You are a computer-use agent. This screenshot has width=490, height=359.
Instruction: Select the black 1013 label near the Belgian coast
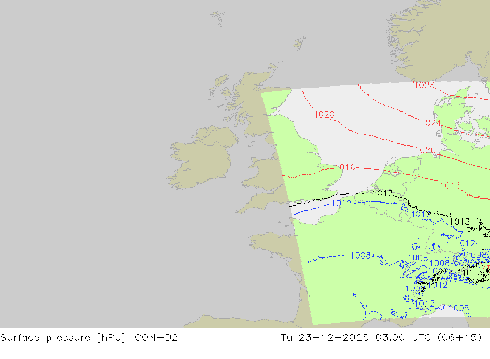click(x=383, y=193)
